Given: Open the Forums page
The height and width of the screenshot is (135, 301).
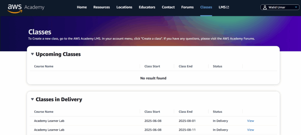Looking at the screenshot, I should coord(188,7).
